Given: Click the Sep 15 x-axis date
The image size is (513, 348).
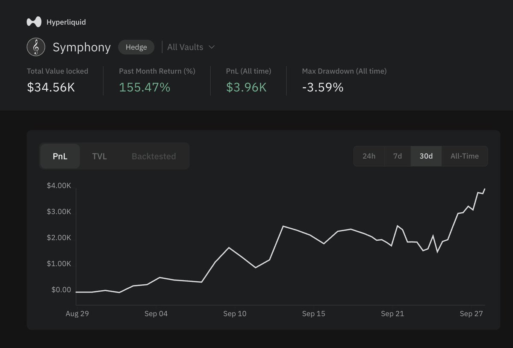Looking at the screenshot, I should point(313,314).
